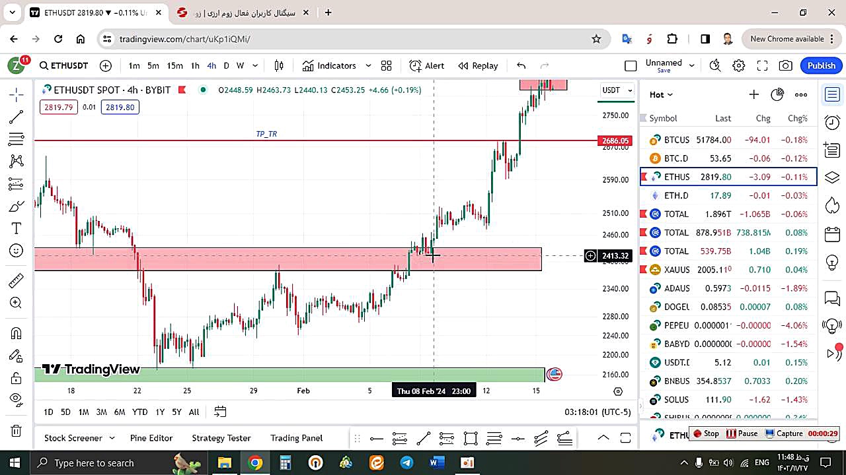Open the chat bubbles icon
The width and height of the screenshot is (846, 475).
pos(832,298)
